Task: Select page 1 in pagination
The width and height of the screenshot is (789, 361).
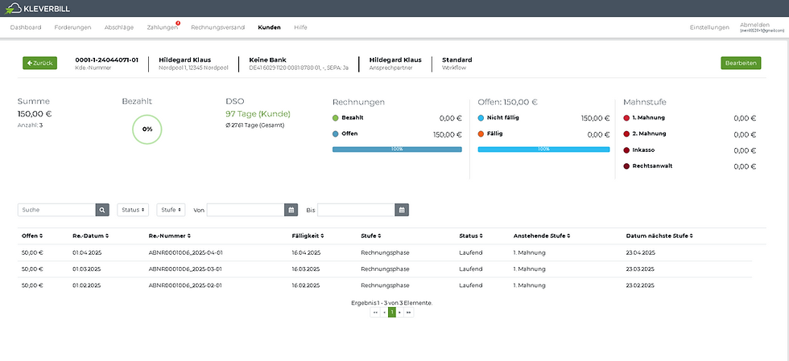Action: [x=392, y=312]
